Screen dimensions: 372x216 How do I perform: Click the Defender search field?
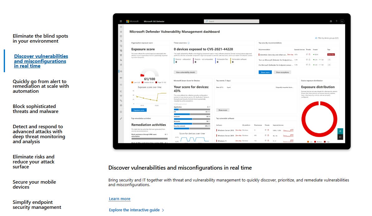click(x=232, y=21)
